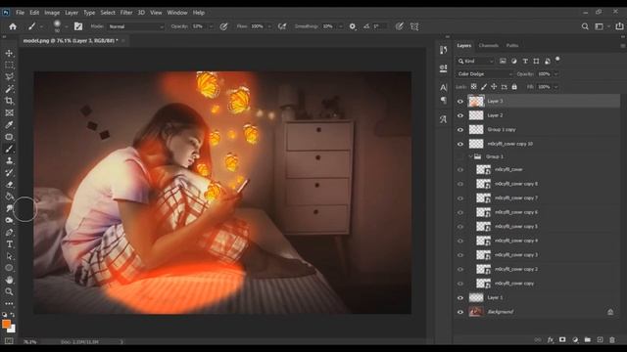Enable airbrush-style build-up
Viewport: 627px width, 352px height.
coord(282,26)
